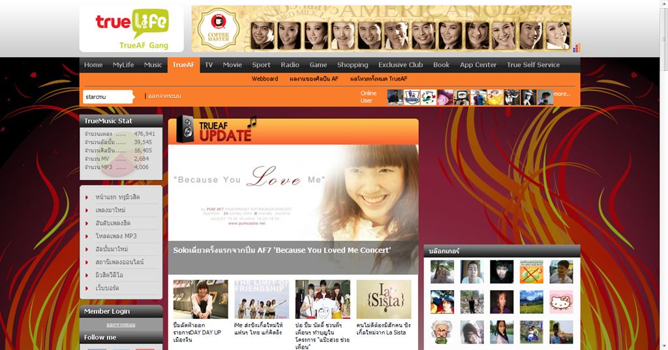Open the orange crossed-out sign blogger avatar
Image resolution: width=668 pixels, height=350 pixels.
(x=531, y=272)
